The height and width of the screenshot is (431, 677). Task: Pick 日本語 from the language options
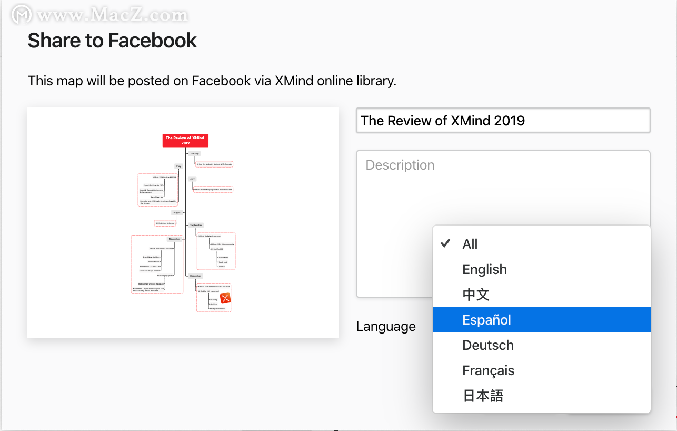click(x=542, y=396)
